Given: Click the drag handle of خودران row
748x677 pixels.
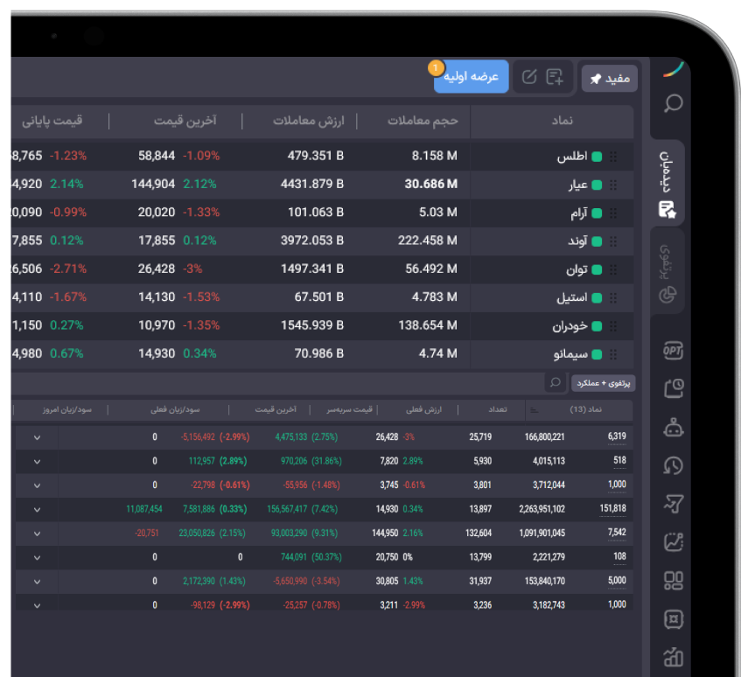Looking at the screenshot, I should 613,326.
